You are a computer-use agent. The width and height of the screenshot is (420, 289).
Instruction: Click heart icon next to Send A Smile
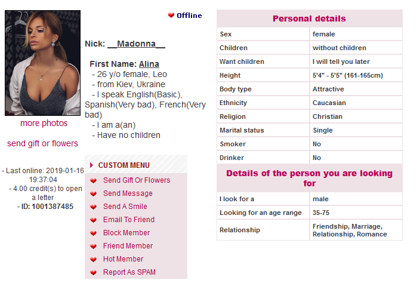click(x=93, y=207)
